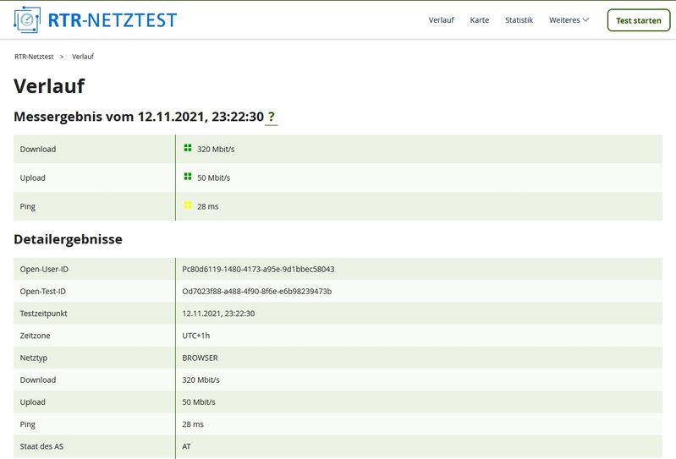Open the help question mark beside Messergebnis
Screen dimensions: 676x459
(272, 117)
